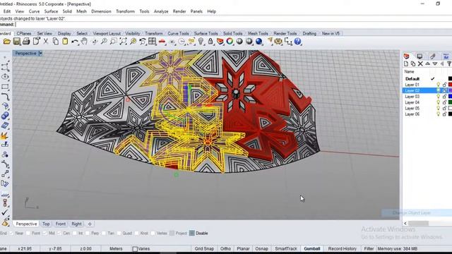Toggle Osnap in status bar
This screenshot has height=254, width=452.
pyautogui.click(x=261, y=248)
